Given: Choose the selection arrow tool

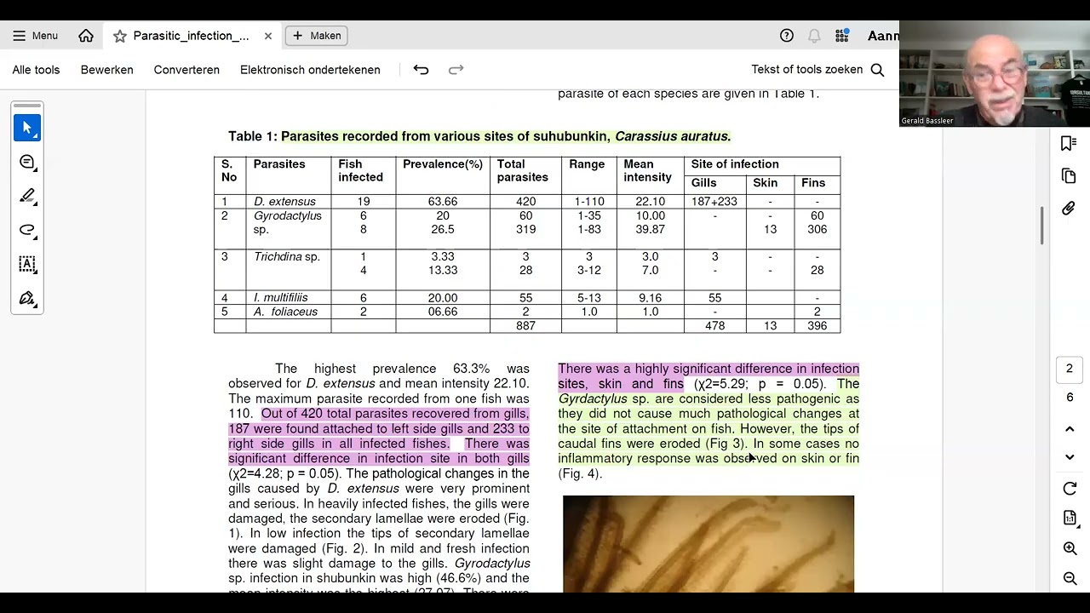Looking at the screenshot, I should pyautogui.click(x=27, y=128).
